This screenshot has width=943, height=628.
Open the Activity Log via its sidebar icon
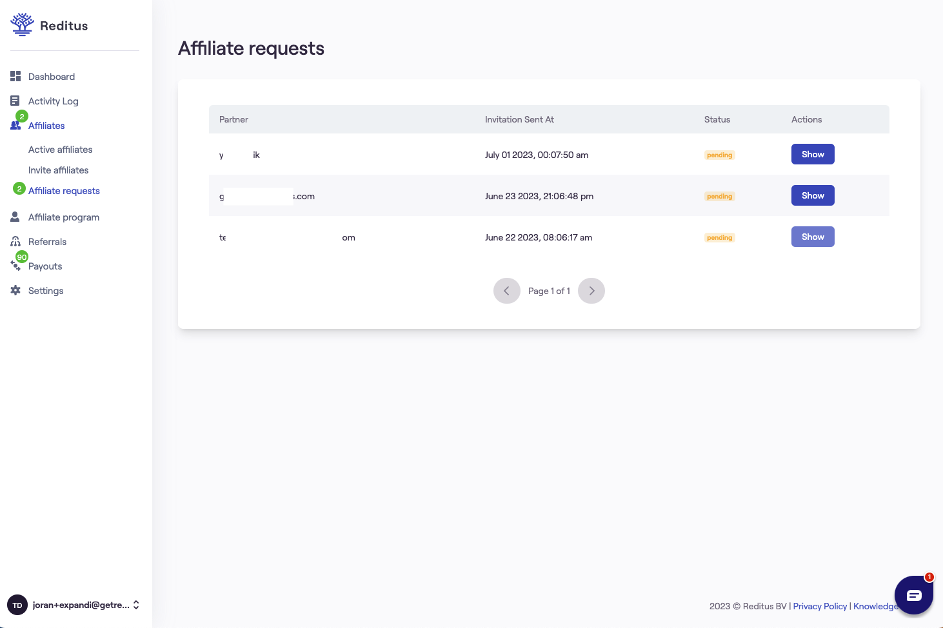coord(15,101)
